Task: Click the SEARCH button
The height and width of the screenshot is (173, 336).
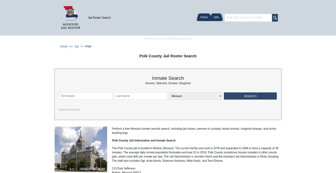Action: coord(250,96)
